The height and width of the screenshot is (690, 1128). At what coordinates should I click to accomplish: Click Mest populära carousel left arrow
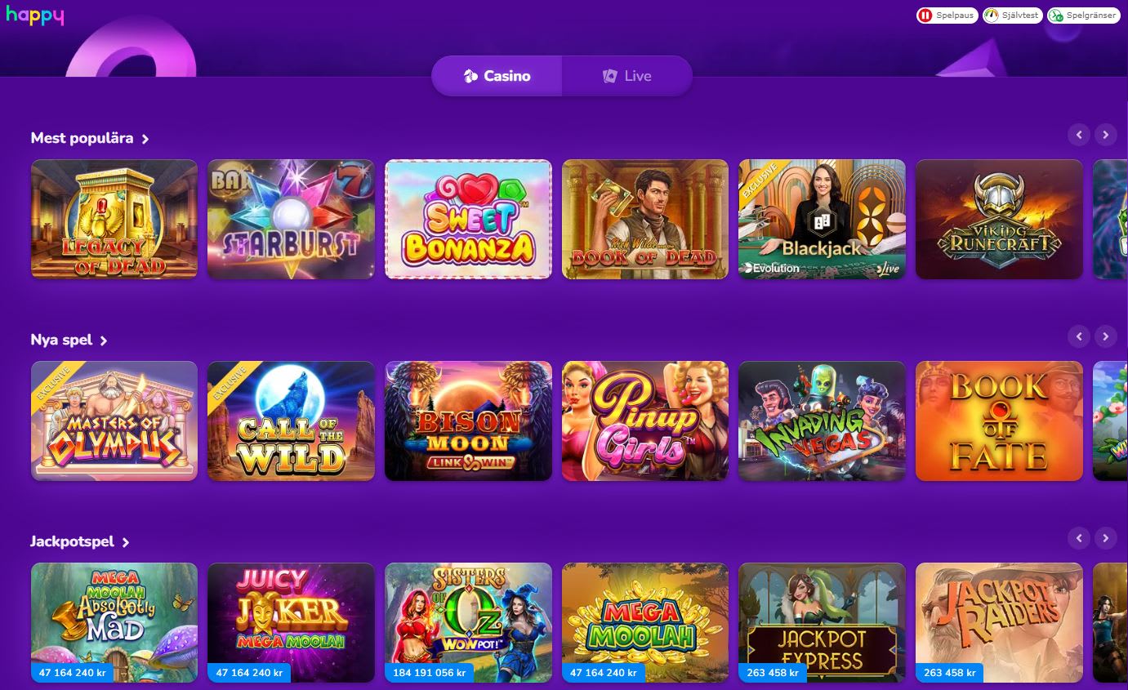(x=1079, y=135)
